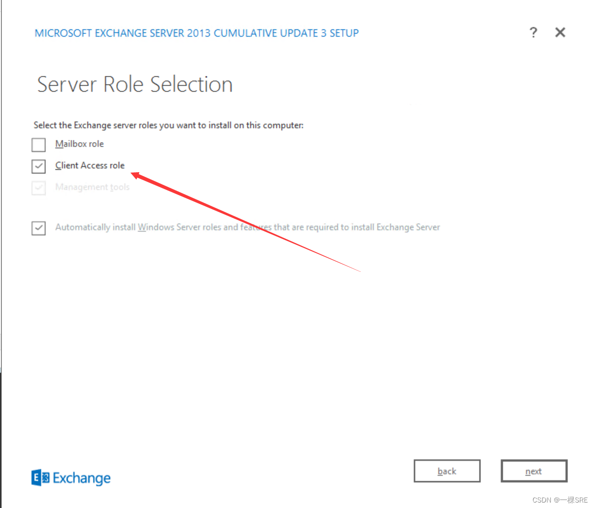Screen dimensions: 595x508
Task: Click the 'Client Access role' label text
Action: [x=90, y=166]
